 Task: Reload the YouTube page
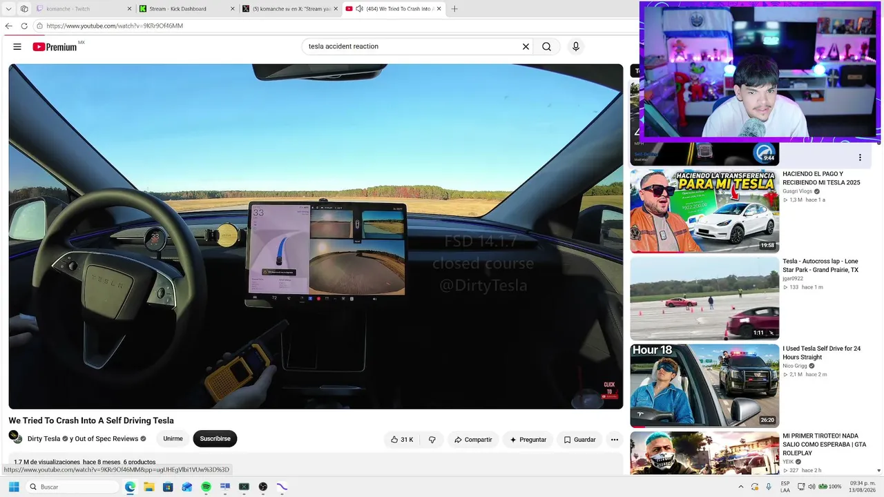coord(24,26)
